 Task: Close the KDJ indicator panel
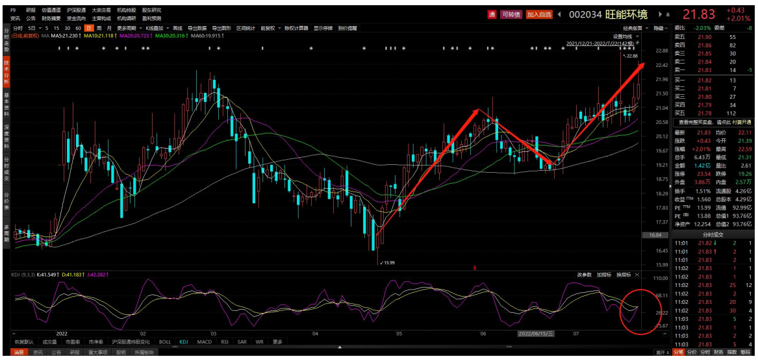coord(638,275)
